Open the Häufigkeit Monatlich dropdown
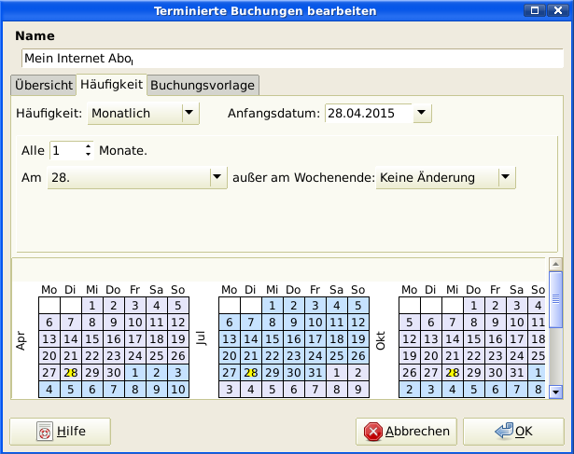This screenshot has width=574, height=454. pyautogui.click(x=189, y=114)
